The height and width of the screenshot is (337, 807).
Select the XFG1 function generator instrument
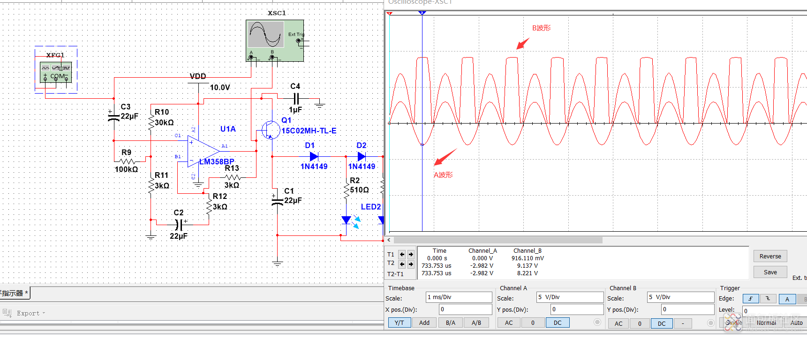pos(56,72)
